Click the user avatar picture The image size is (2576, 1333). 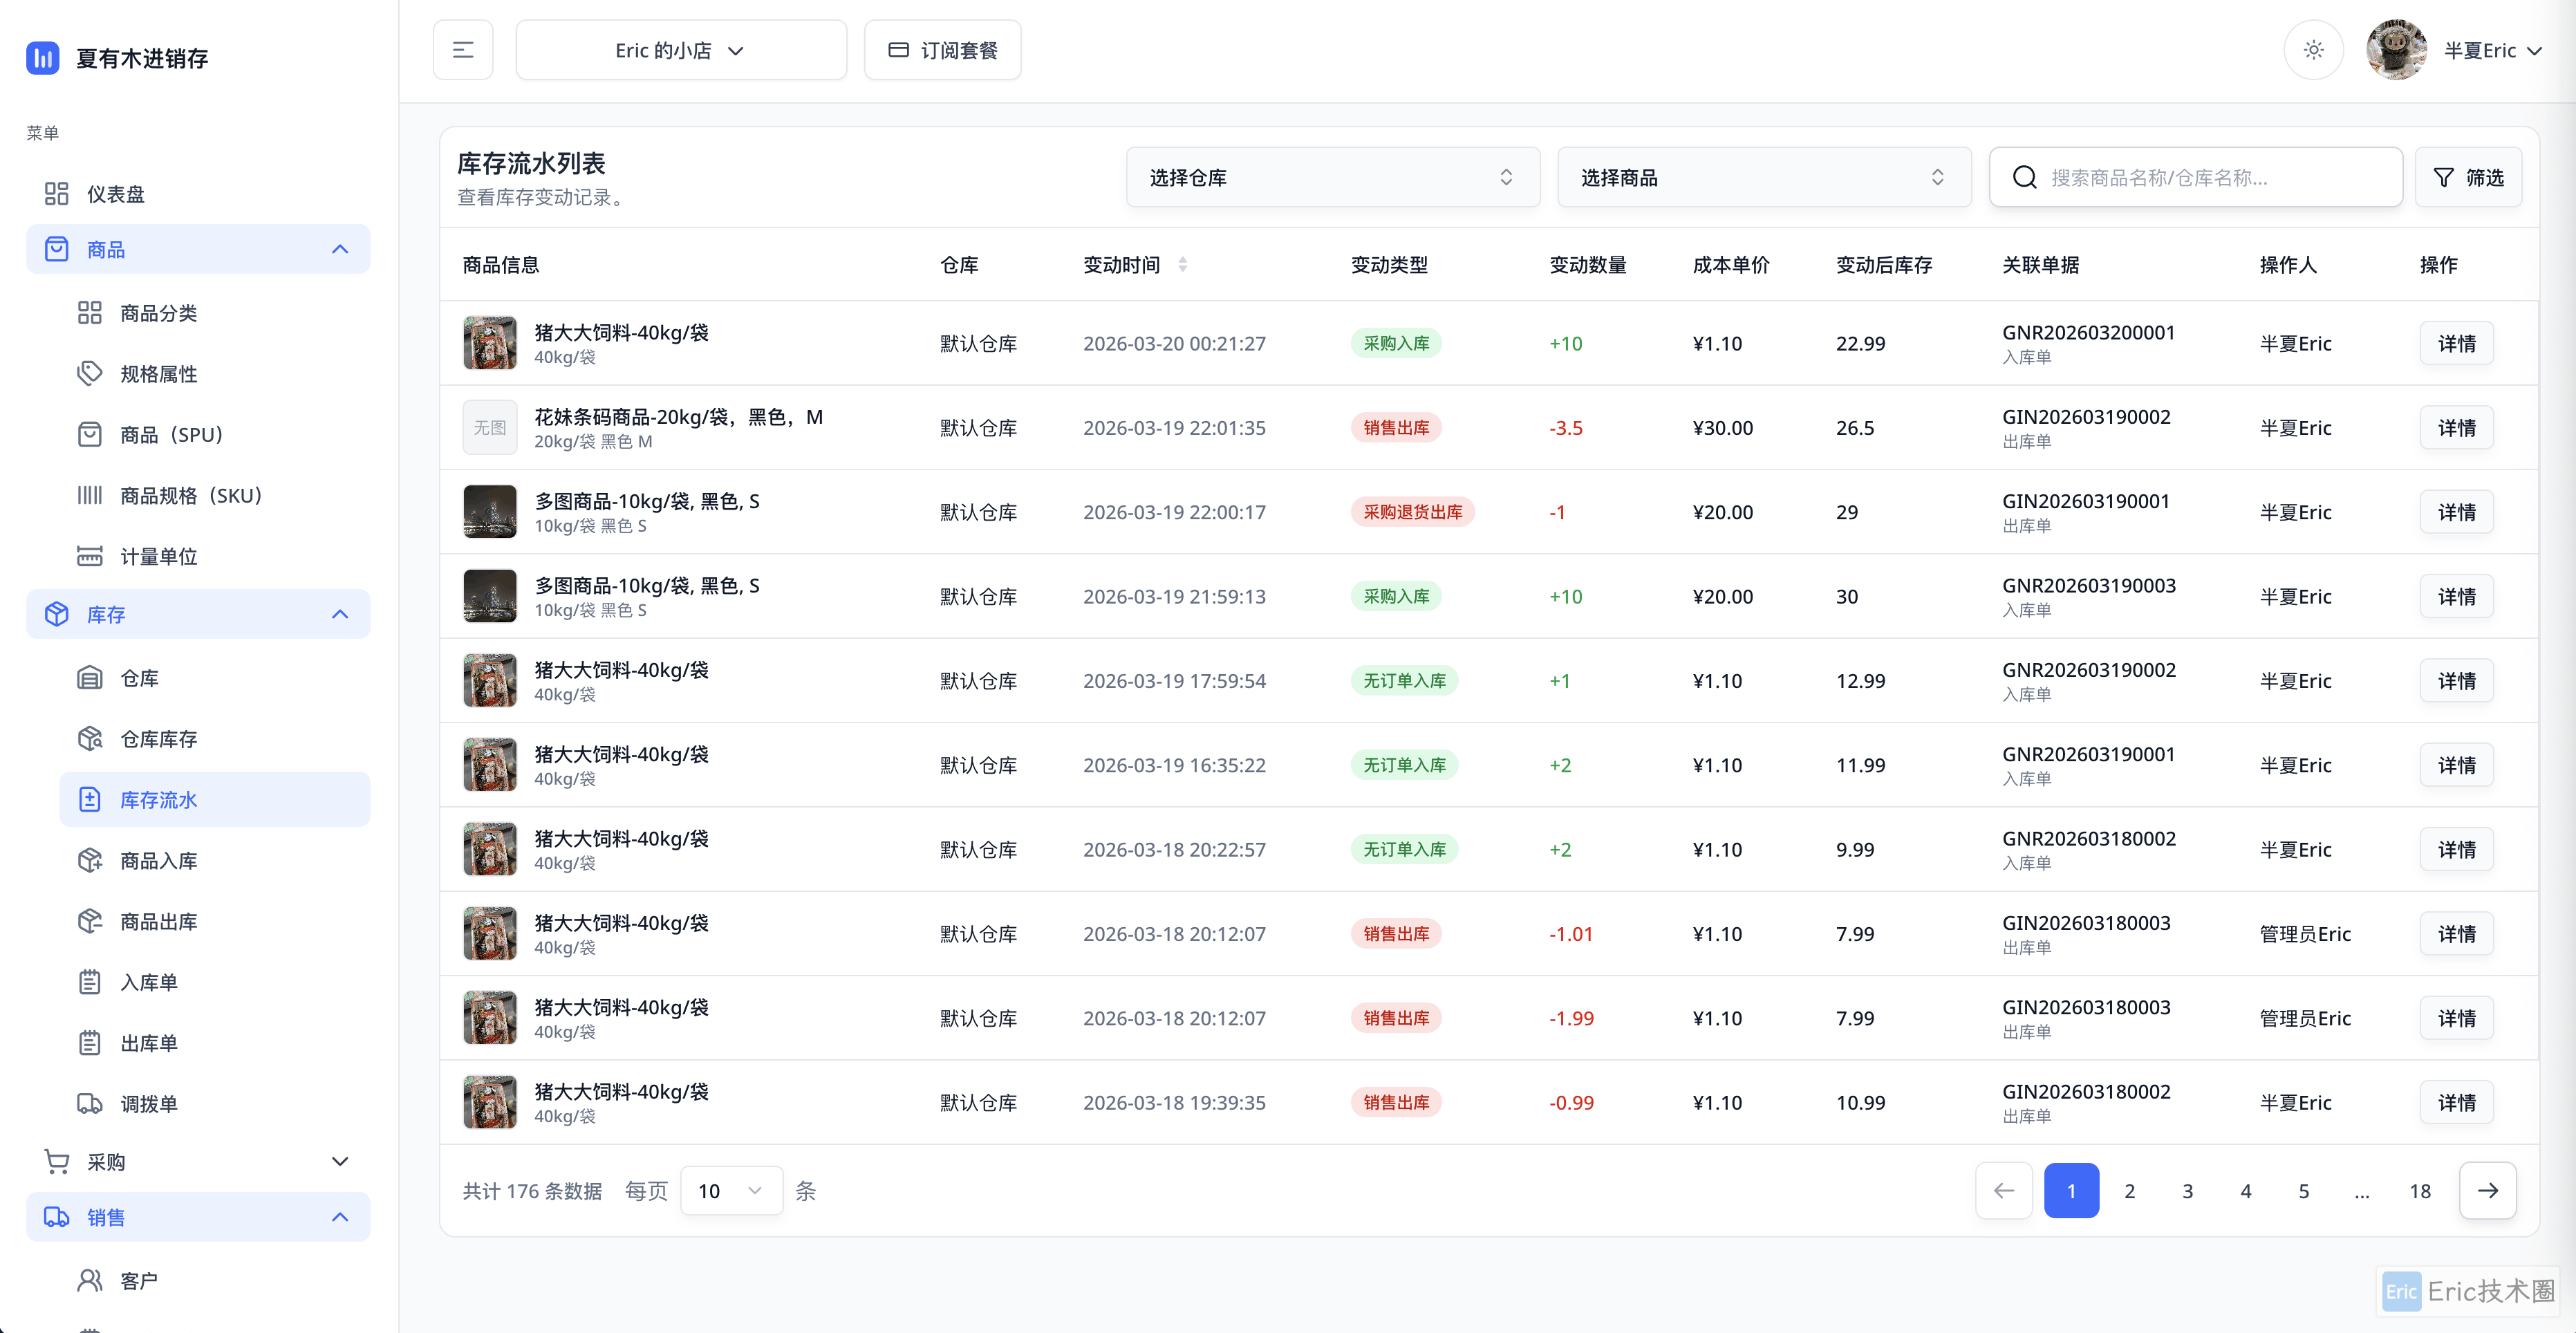[x=2396, y=50]
